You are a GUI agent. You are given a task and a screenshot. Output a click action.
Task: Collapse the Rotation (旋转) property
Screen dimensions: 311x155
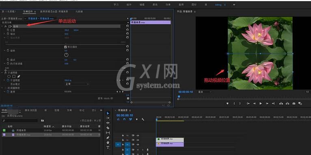pos(4,51)
